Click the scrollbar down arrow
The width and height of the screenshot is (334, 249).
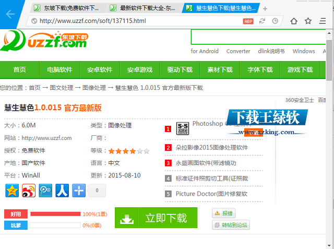329,245
